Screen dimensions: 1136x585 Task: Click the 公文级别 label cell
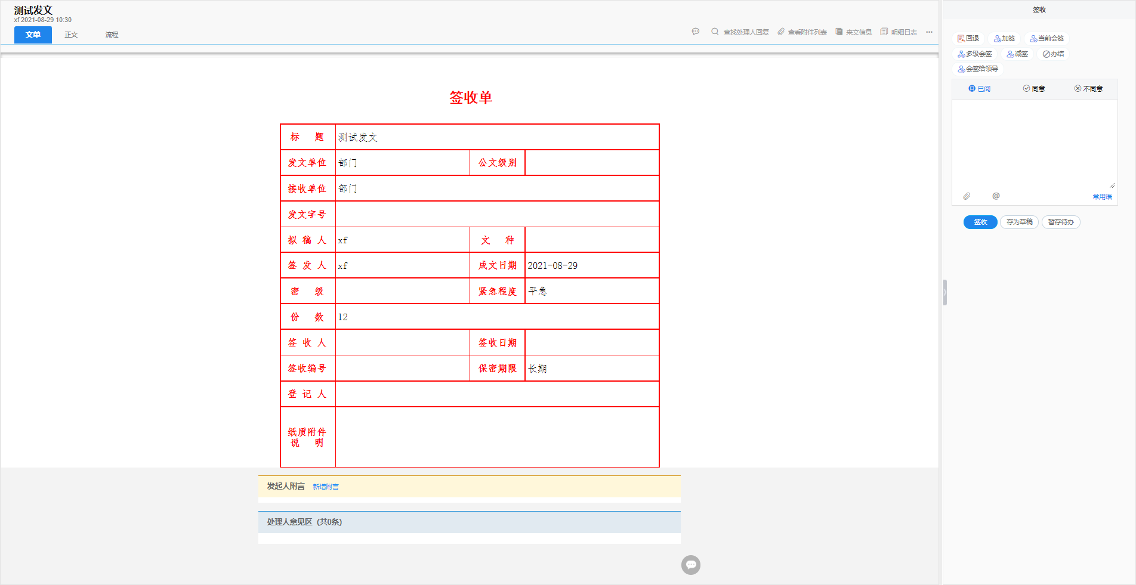click(x=498, y=163)
